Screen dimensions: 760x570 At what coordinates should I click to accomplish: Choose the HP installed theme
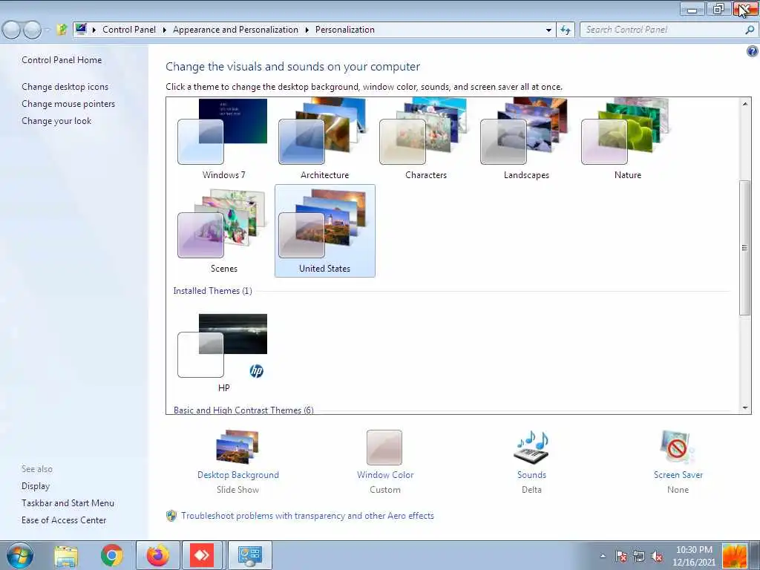click(223, 353)
